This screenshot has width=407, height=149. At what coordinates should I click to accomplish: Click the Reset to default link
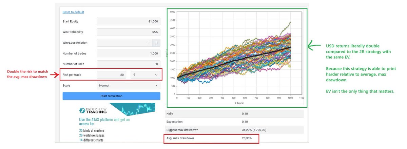click(x=73, y=12)
